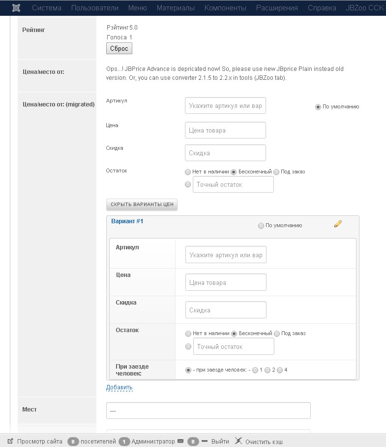Select option 2 for При заезде человек
The image size is (386, 447).
click(x=267, y=370)
